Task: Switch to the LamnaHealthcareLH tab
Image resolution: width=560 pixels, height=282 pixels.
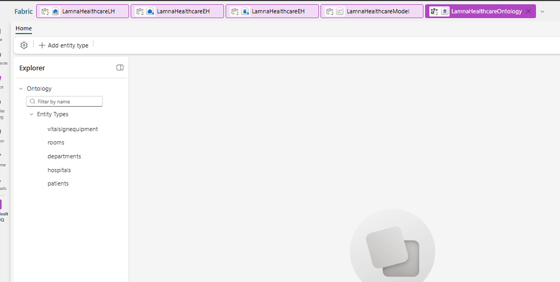Action: click(83, 11)
